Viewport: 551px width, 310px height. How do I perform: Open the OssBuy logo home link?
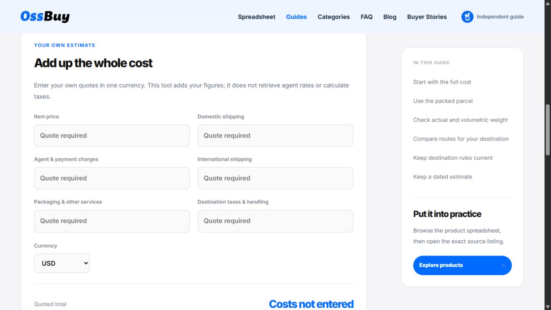pyautogui.click(x=45, y=17)
